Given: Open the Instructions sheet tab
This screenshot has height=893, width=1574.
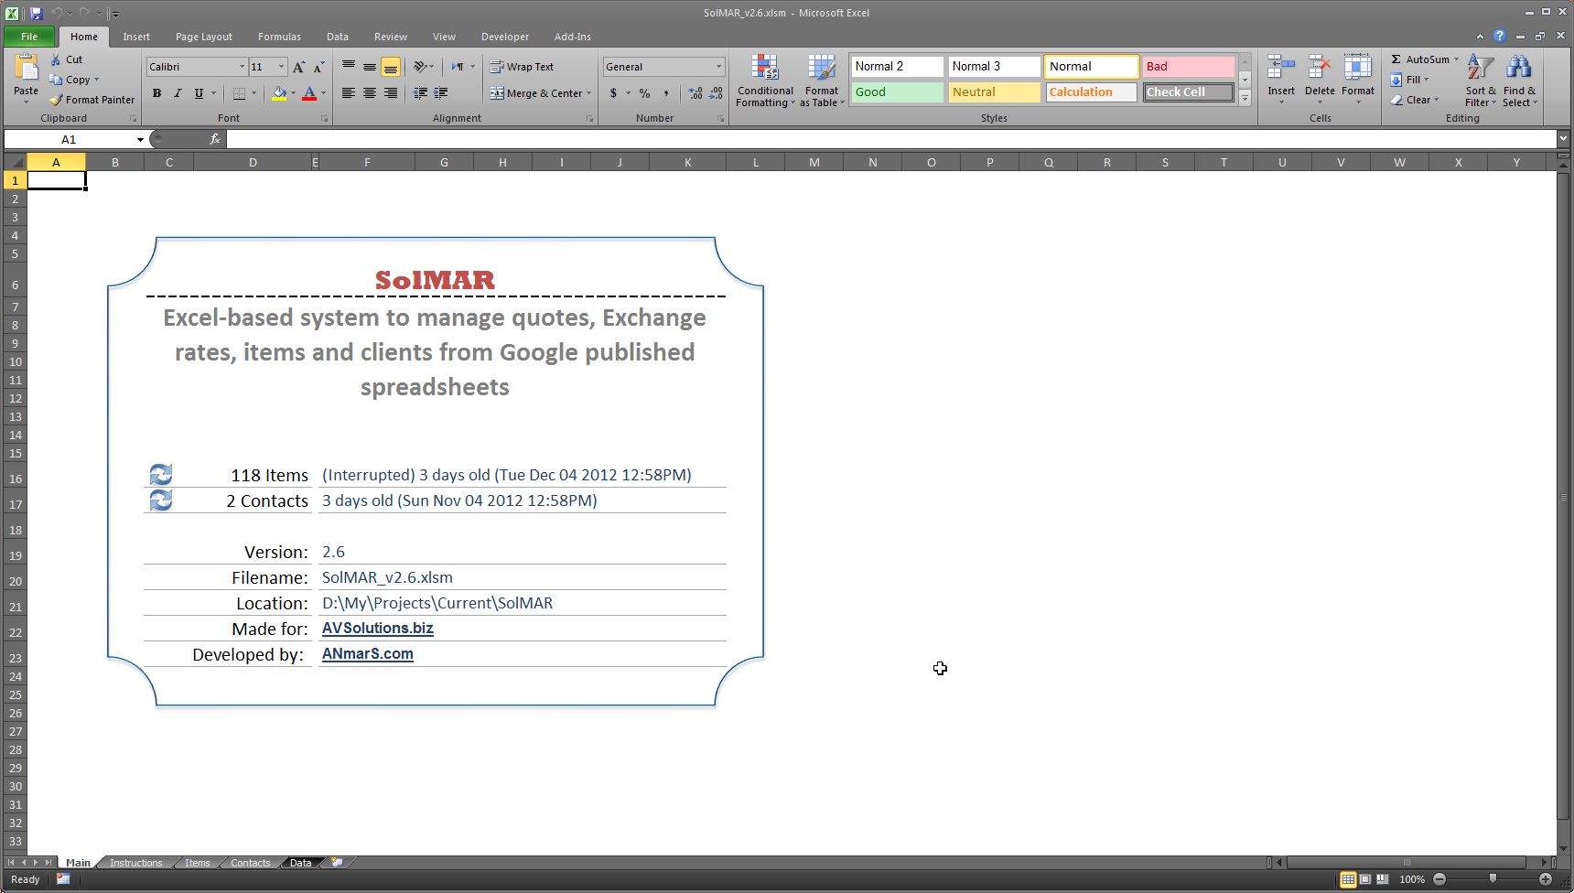Looking at the screenshot, I should pyautogui.click(x=135, y=863).
